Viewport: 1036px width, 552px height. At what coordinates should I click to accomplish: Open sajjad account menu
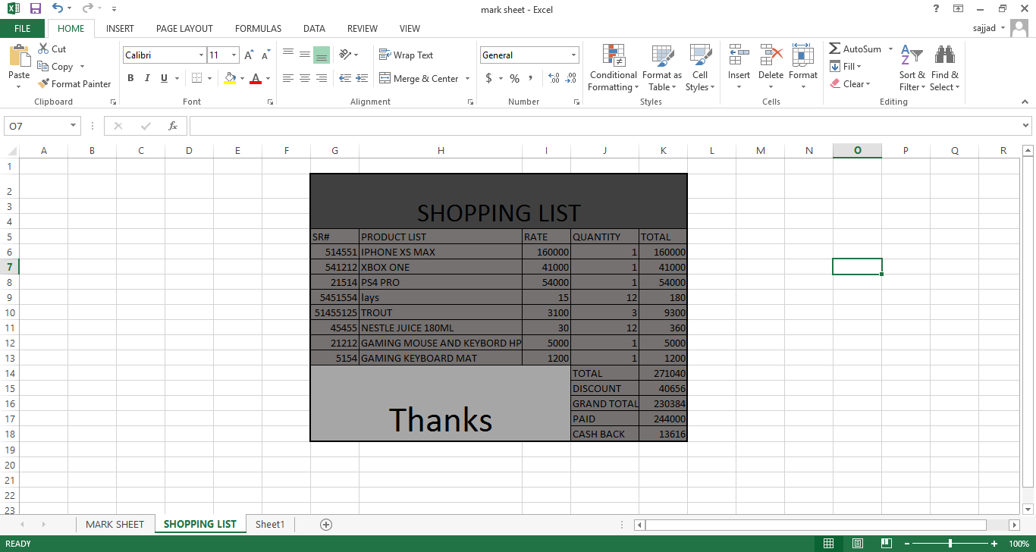[x=989, y=29]
